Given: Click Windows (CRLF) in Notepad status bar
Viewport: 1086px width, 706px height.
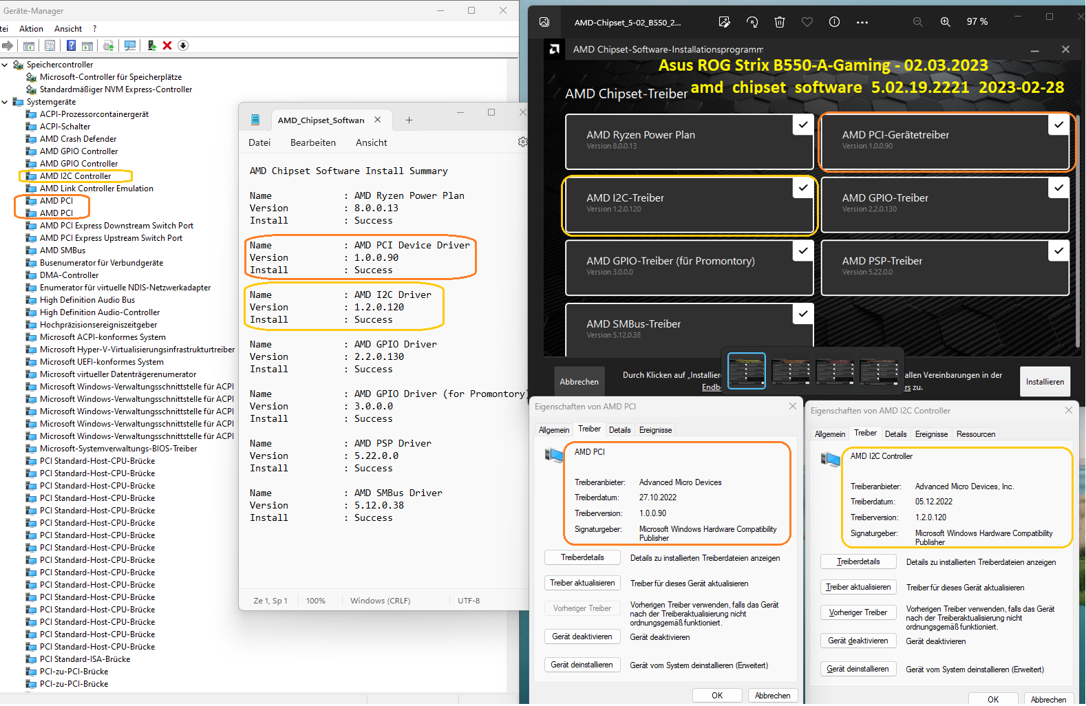Looking at the screenshot, I should [380, 601].
